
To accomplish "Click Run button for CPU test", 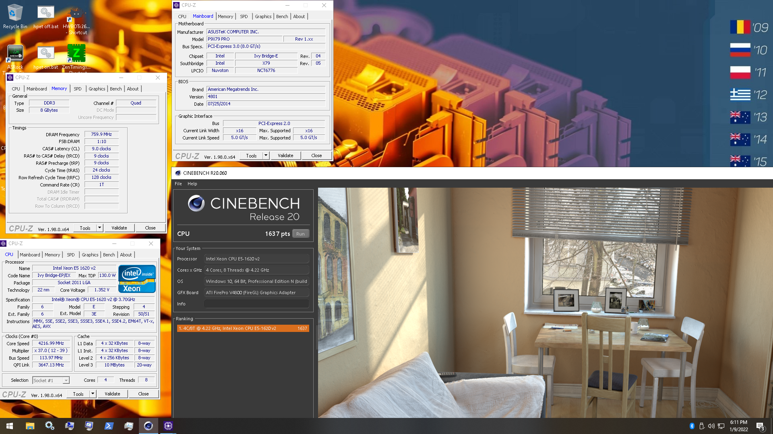I will [300, 234].
